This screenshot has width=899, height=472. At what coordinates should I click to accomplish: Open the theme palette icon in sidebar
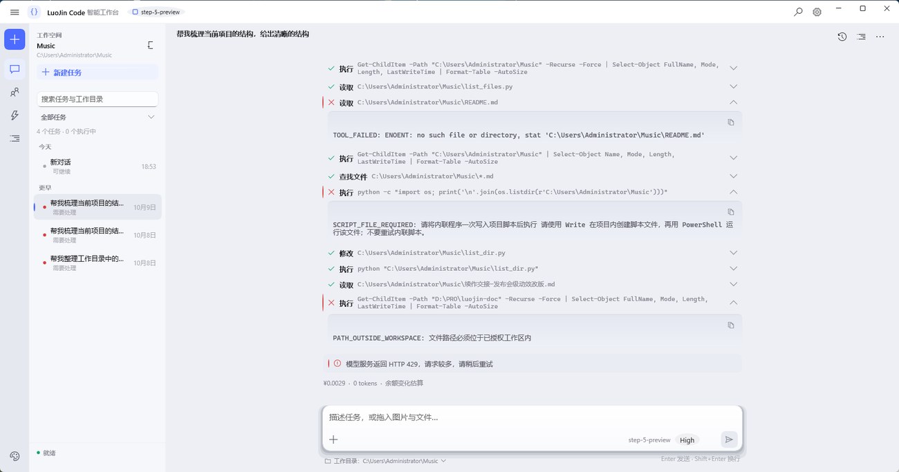pyautogui.click(x=15, y=456)
